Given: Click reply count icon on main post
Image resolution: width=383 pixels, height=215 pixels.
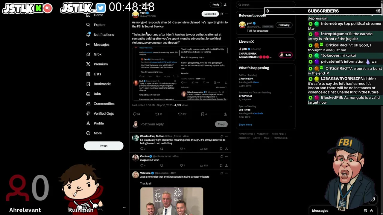Looking at the screenshot, I should point(135,114).
